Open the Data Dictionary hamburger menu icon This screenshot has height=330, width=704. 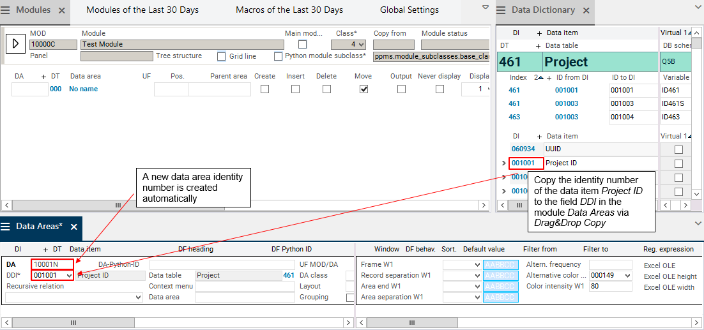(x=503, y=10)
